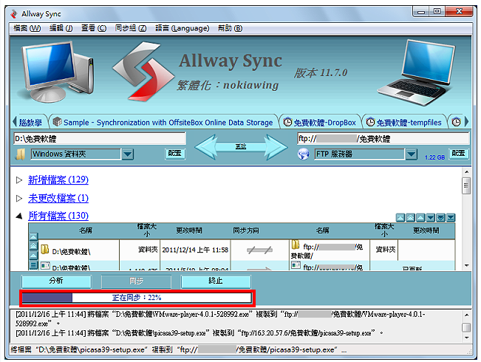Click the right FTP path input field
The image size is (481, 362).
coord(383,139)
